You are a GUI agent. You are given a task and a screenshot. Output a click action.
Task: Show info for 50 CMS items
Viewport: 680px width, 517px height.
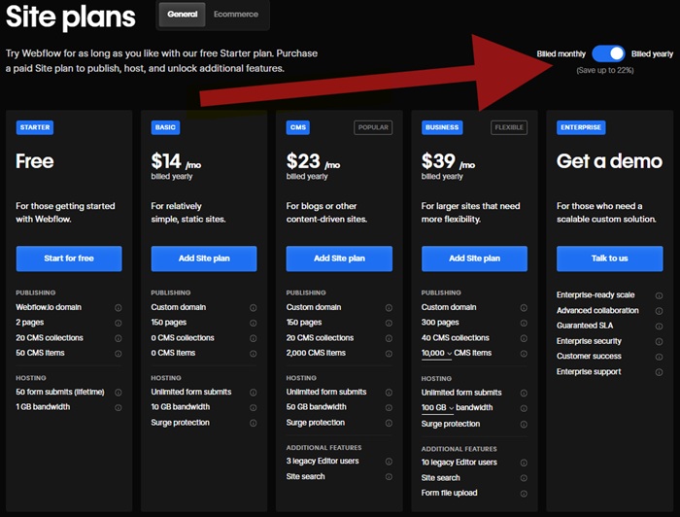[x=118, y=354]
